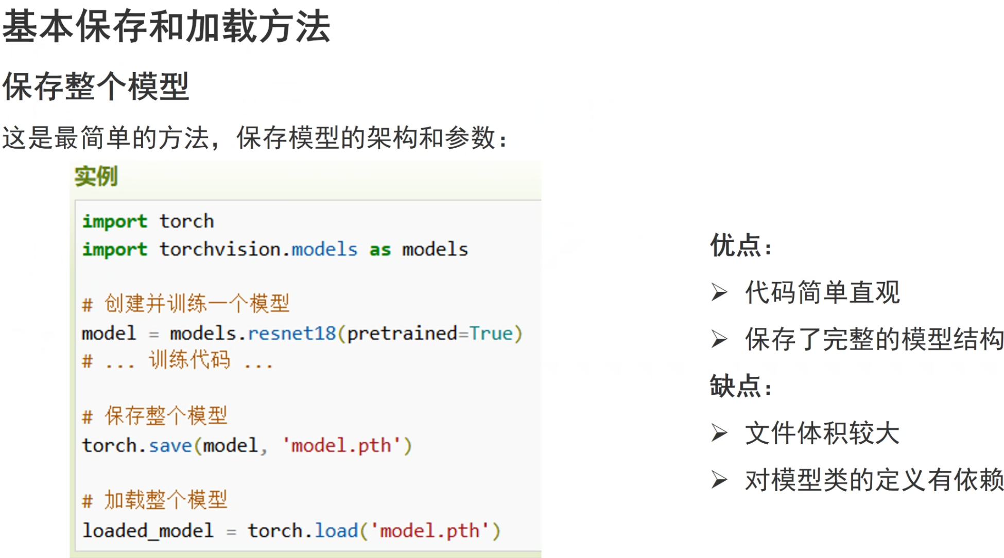Click the loaded_model torch.load line
The width and height of the screenshot is (1004, 558).
(x=291, y=531)
